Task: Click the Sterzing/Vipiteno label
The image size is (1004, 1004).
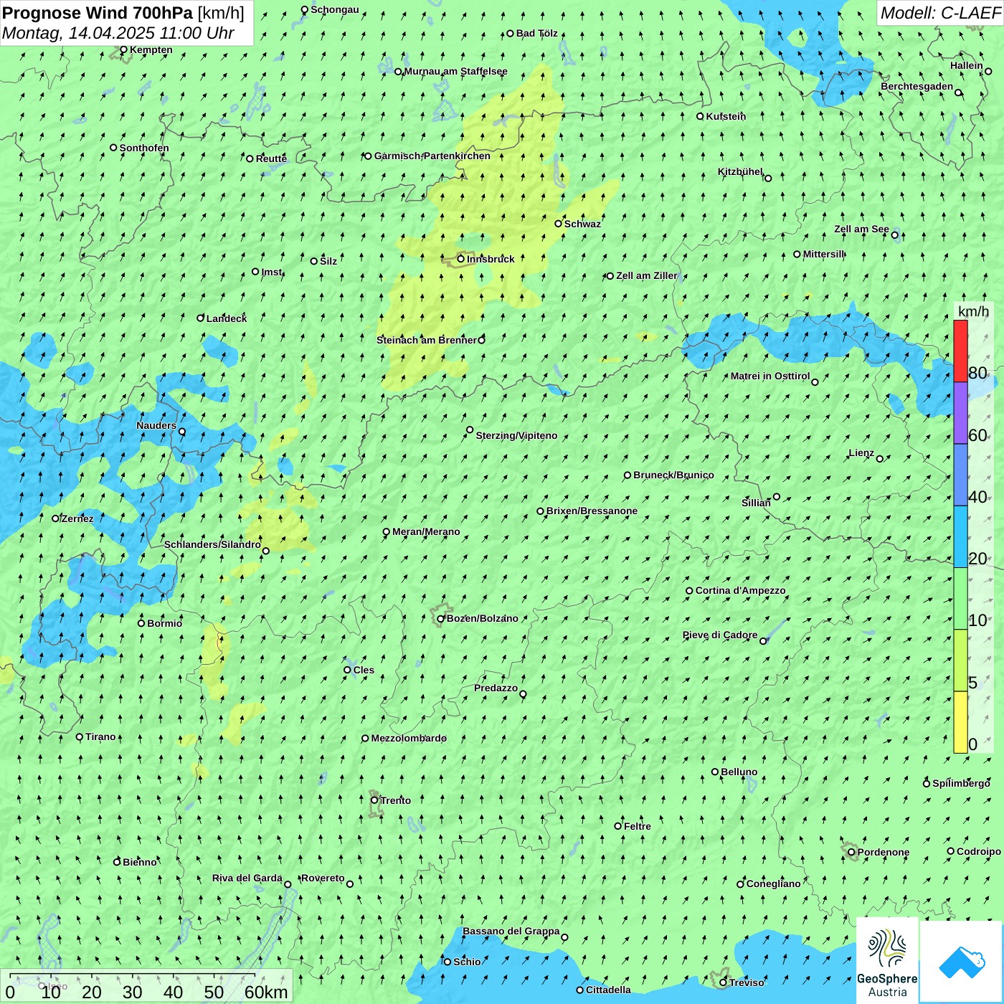Action: (x=516, y=435)
